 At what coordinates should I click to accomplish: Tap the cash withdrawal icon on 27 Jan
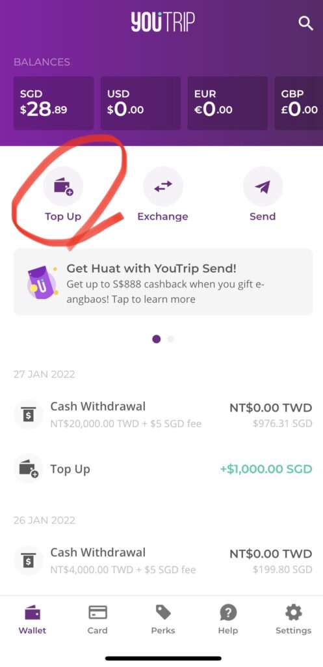click(29, 414)
